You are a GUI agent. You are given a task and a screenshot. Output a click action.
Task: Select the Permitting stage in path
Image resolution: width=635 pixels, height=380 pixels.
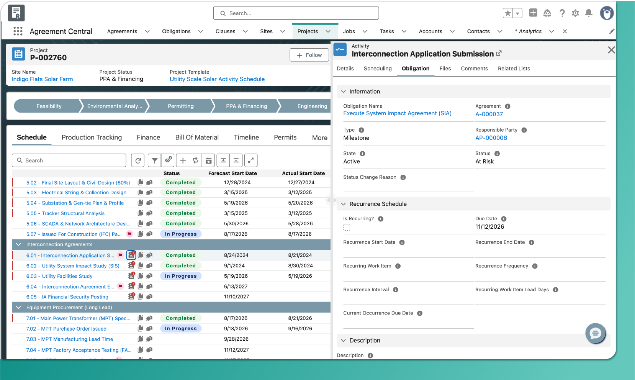(180, 106)
